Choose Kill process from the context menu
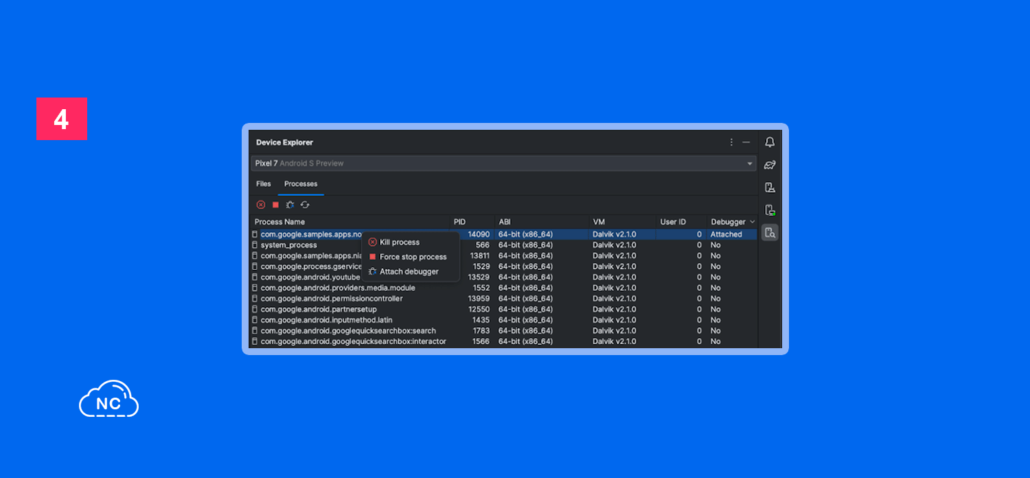 click(x=411, y=242)
